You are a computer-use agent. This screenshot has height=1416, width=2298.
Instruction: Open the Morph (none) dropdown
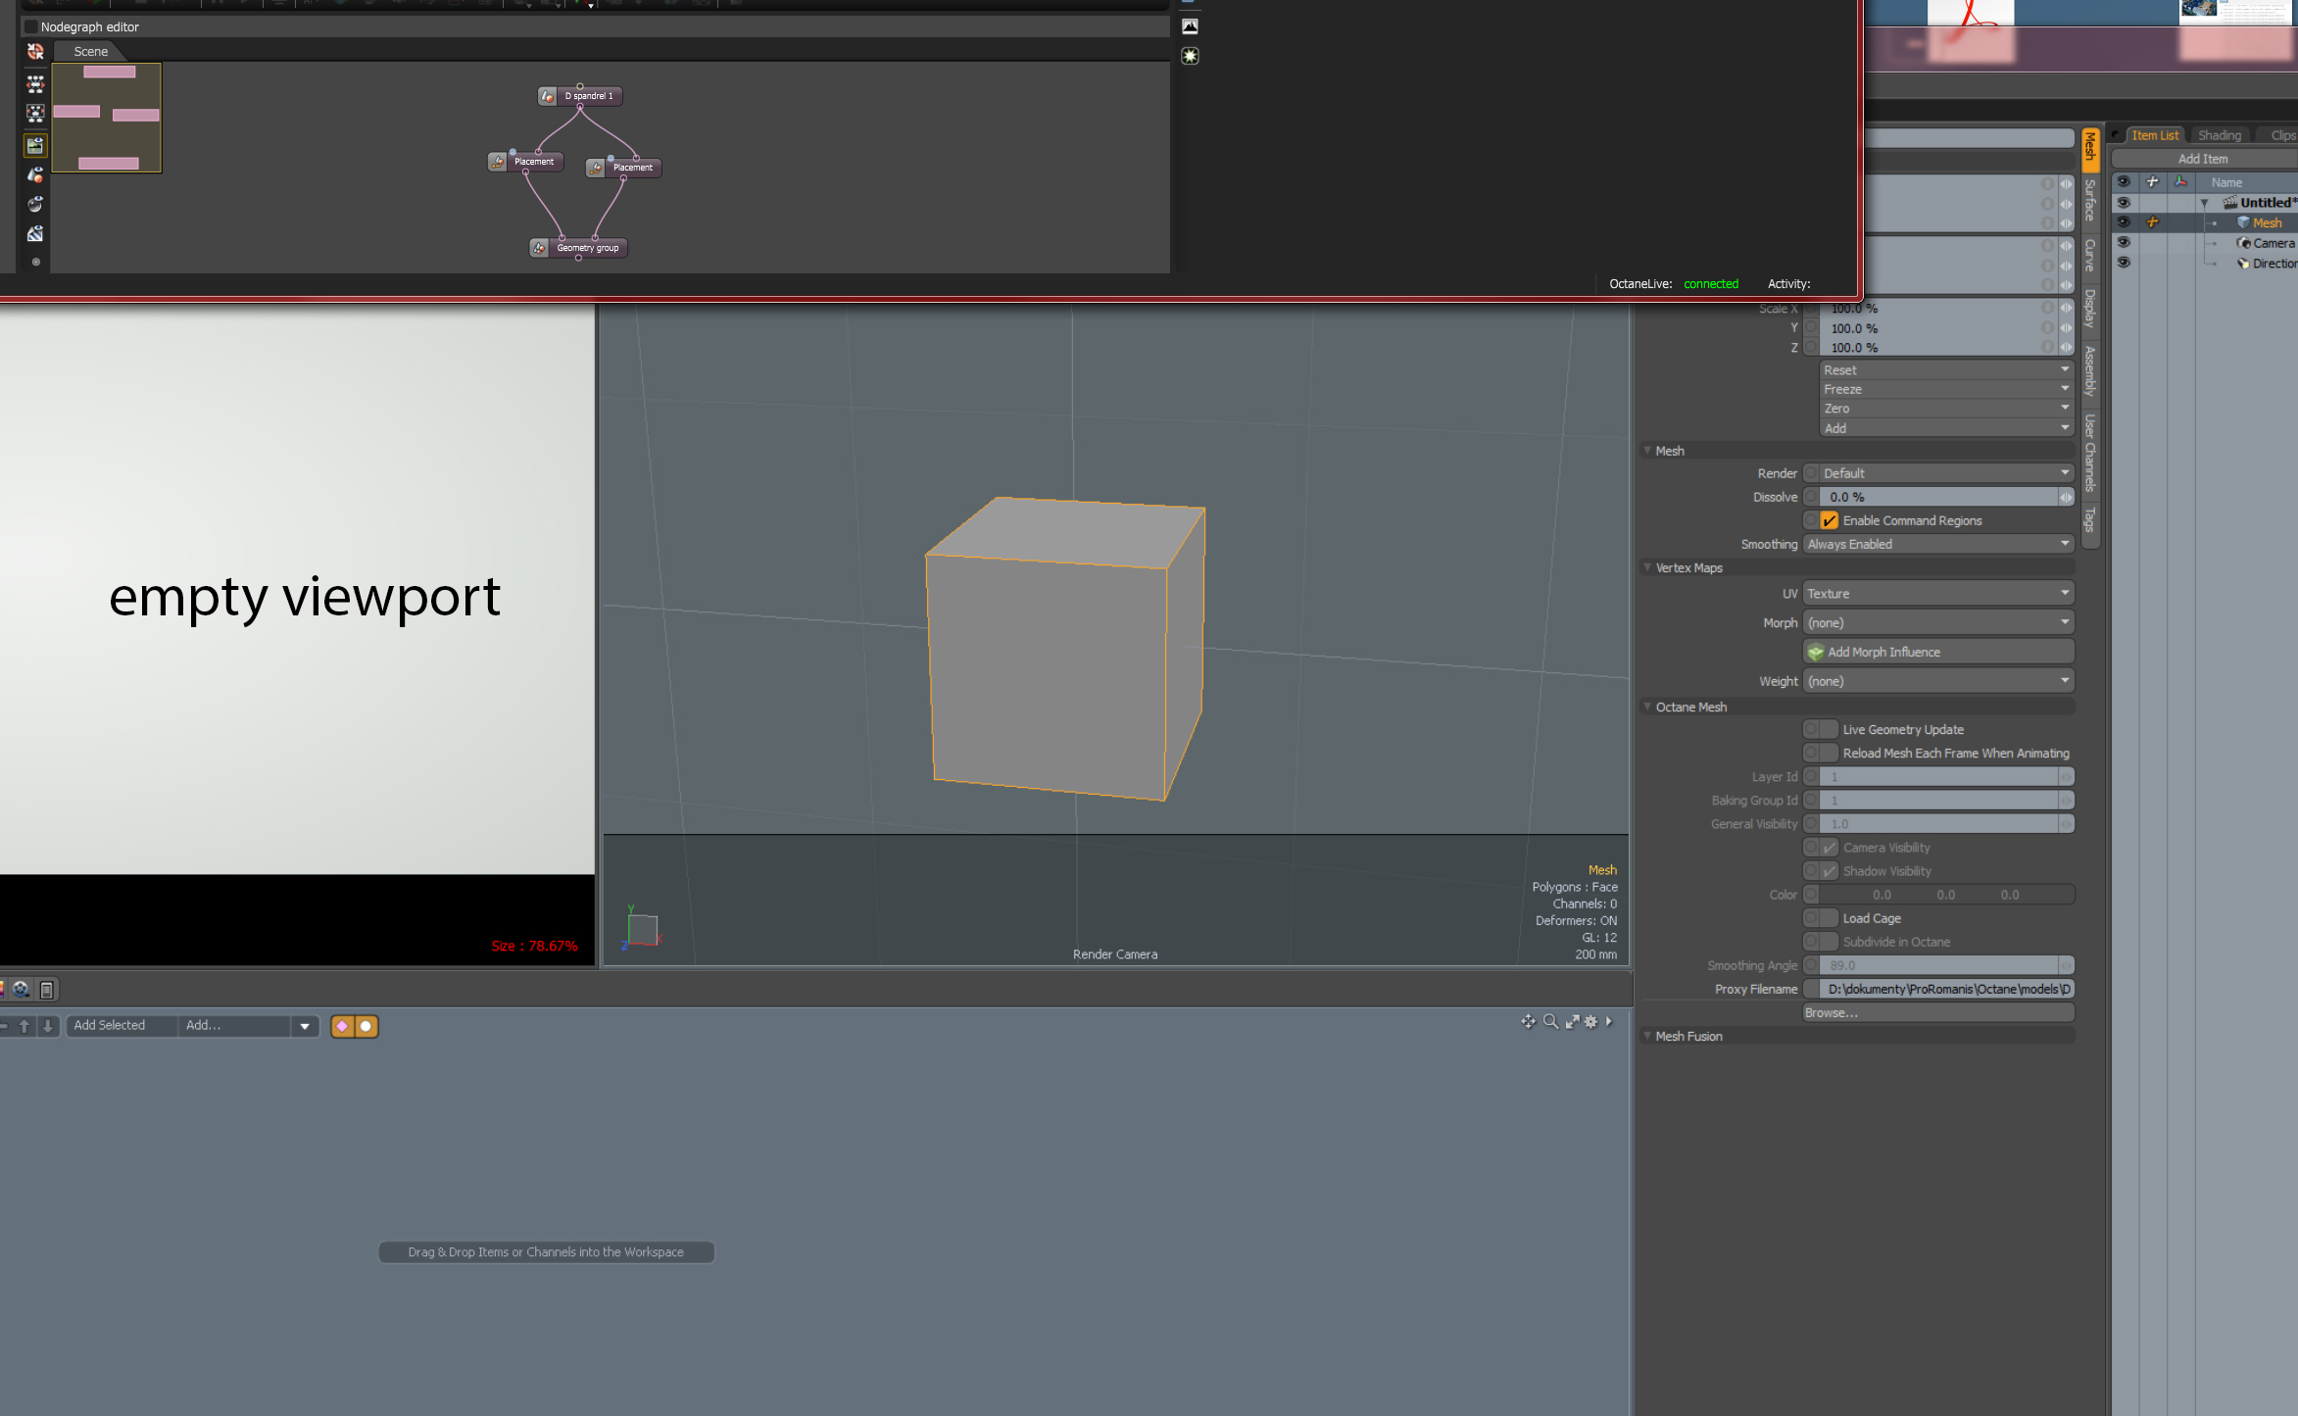pyautogui.click(x=1938, y=622)
